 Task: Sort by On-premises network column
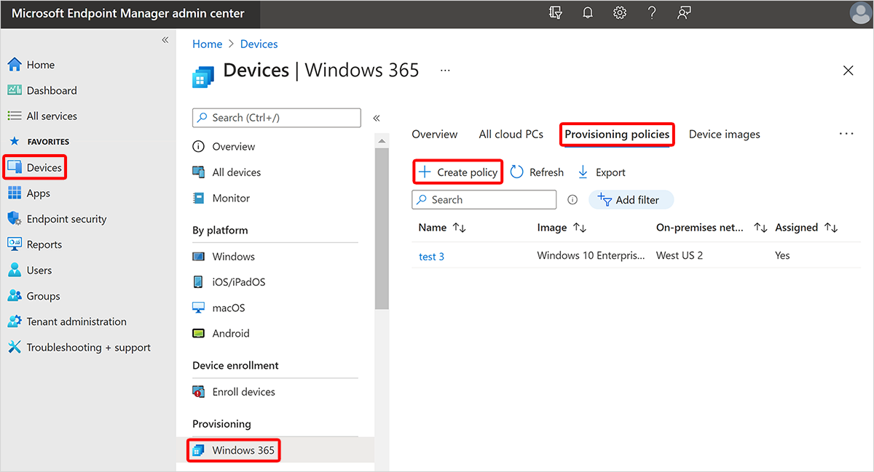tap(712, 228)
